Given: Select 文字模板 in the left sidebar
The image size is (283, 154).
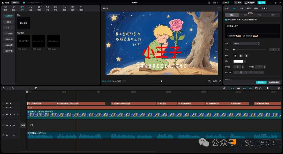Looking at the screenshot, I should click(9, 33).
